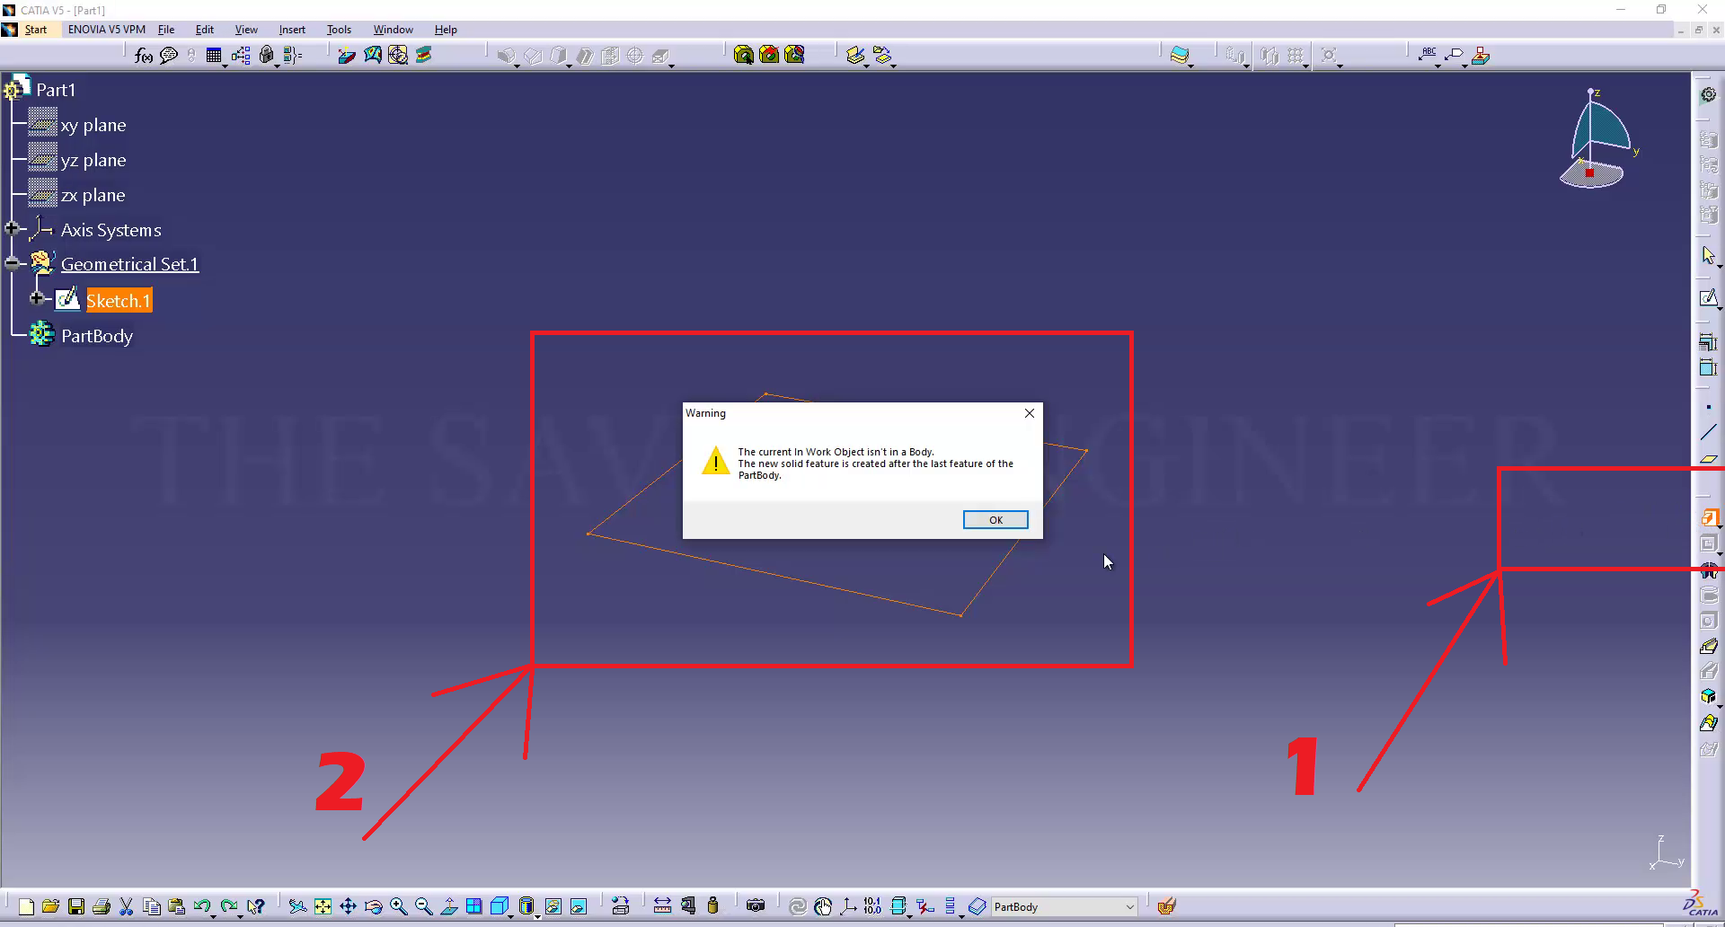The width and height of the screenshot is (1725, 927).
Task: Click OK in the Warning dialog
Action: click(995, 520)
